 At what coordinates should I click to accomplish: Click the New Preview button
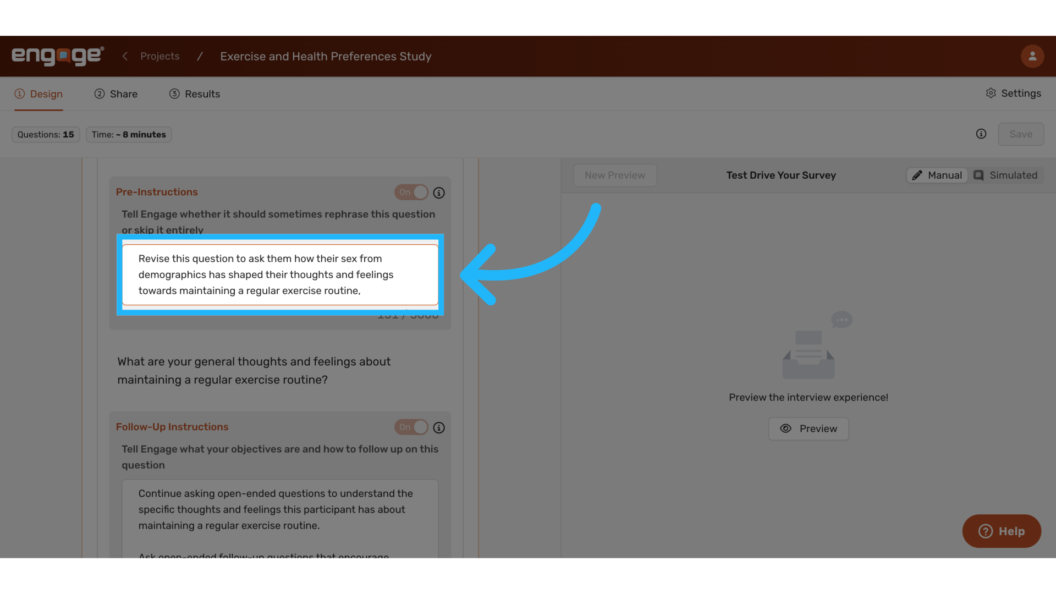click(615, 175)
